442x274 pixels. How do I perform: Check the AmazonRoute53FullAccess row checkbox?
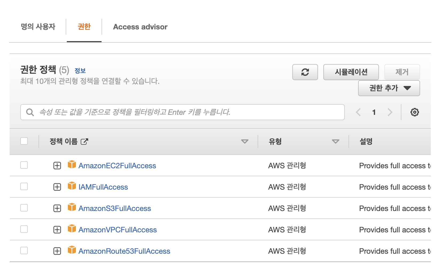[24, 250]
